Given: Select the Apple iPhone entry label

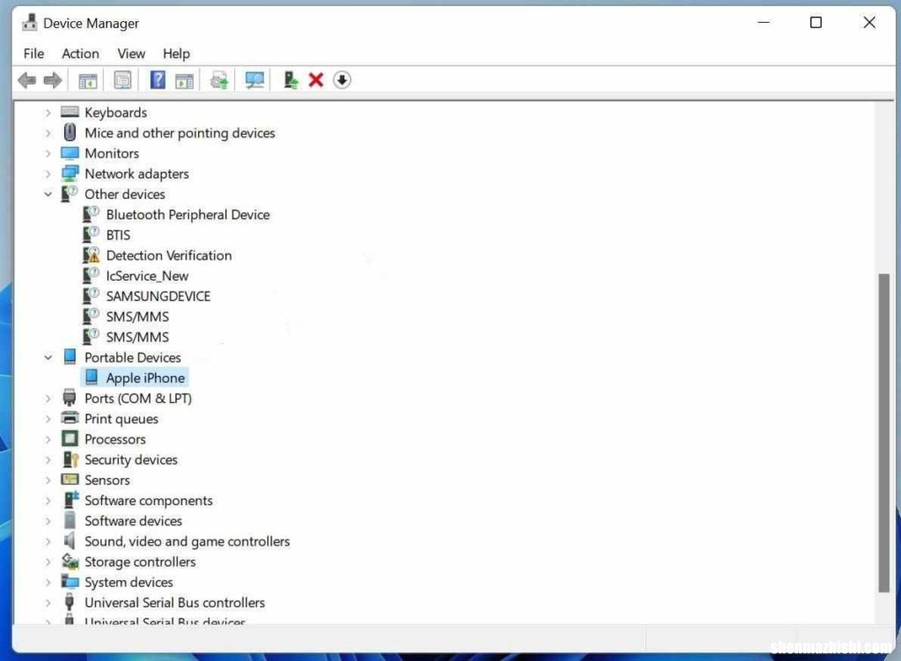Looking at the screenshot, I should pyautogui.click(x=145, y=378).
